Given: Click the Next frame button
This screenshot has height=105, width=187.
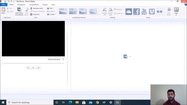Looking at the screenshot, I should [x=39, y=68].
